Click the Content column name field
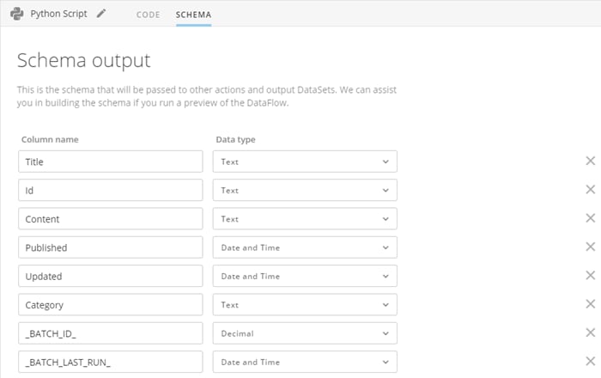 point(111,219)
